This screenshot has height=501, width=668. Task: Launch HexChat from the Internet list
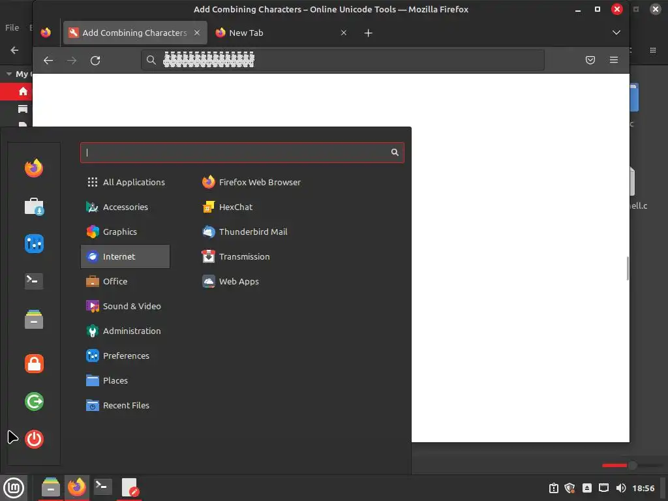pos(228,207)
